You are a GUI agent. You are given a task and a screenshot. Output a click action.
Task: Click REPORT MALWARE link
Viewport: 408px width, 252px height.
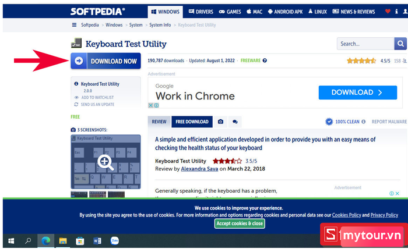tap(389, 122)
